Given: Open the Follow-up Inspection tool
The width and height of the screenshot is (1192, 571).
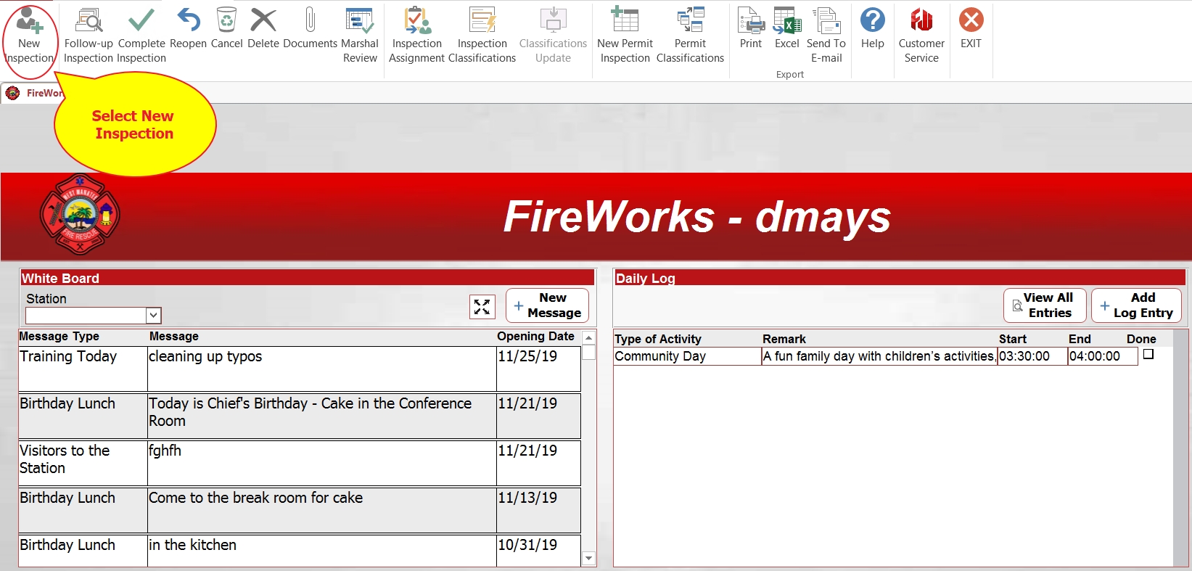Looking at the screenshot, I should point(89,36).
